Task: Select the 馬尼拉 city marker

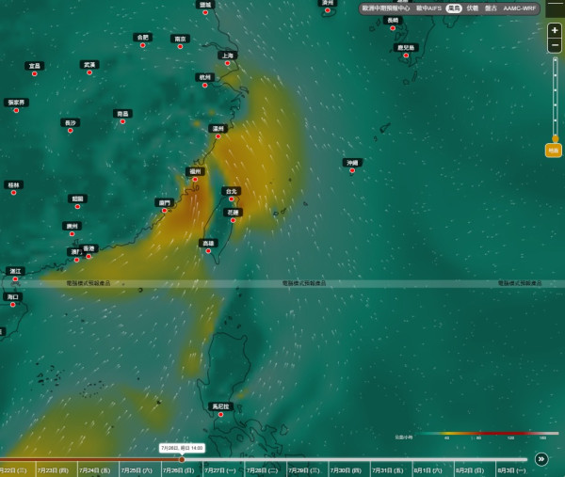Action: 221,414
